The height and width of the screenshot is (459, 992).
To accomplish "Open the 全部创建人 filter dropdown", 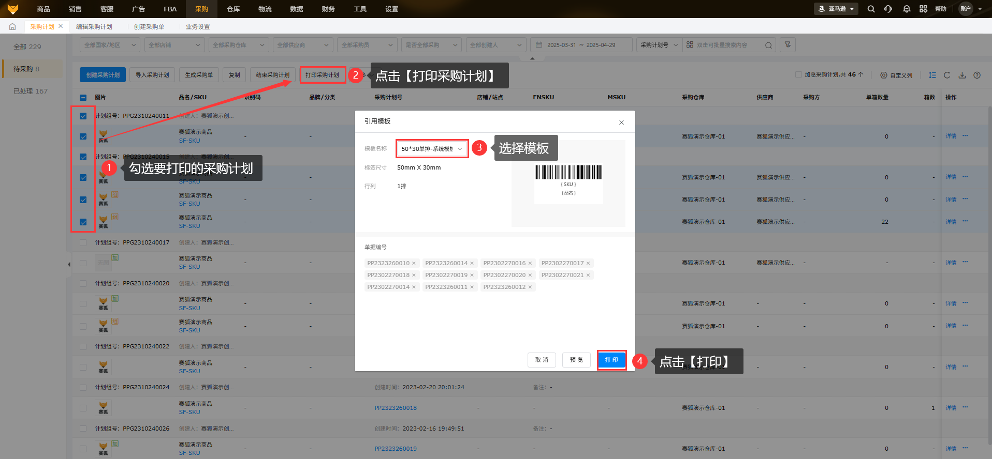I will tap(496, 45).
